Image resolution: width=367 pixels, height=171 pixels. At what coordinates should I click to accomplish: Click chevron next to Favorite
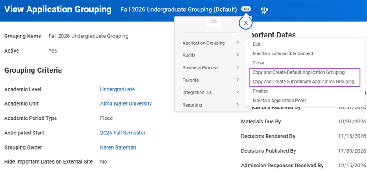coord(238,80)
